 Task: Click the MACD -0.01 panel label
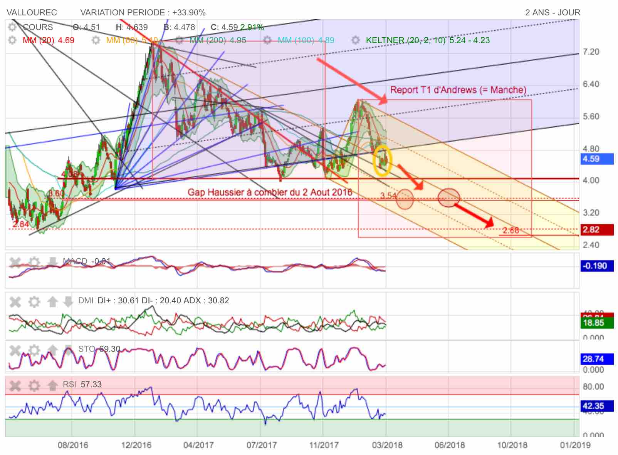[x=87, y=261]
